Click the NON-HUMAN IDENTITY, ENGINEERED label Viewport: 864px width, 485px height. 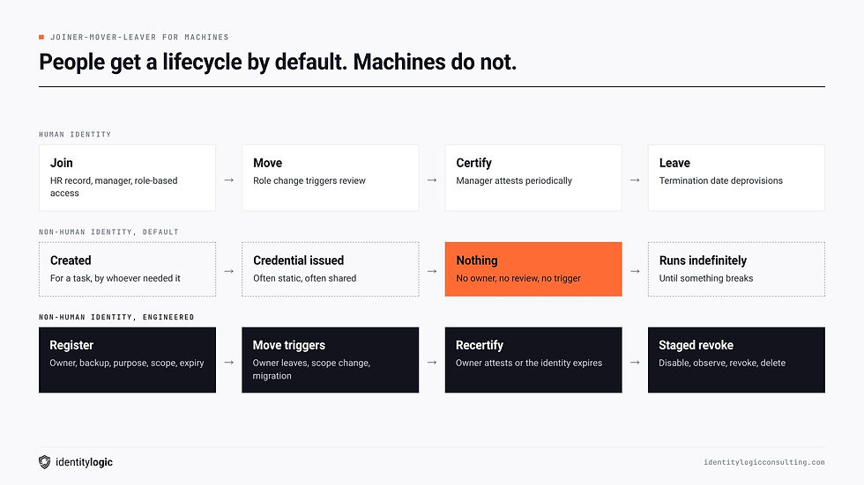[116, 317]
